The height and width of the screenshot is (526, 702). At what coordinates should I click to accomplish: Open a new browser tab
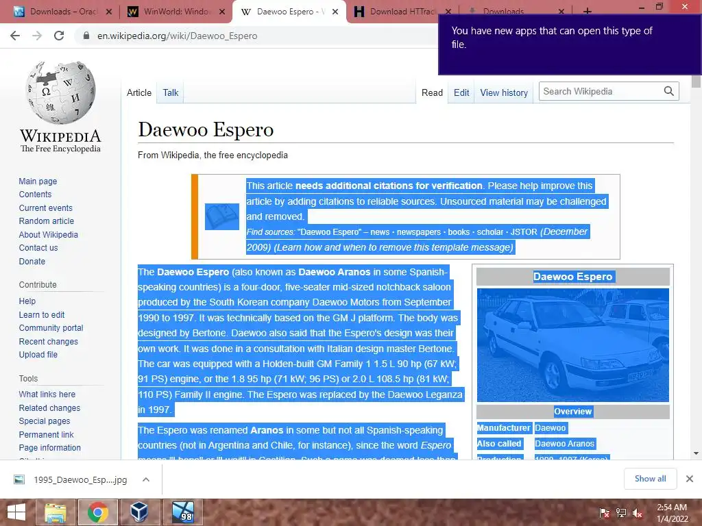coord(588,11)
